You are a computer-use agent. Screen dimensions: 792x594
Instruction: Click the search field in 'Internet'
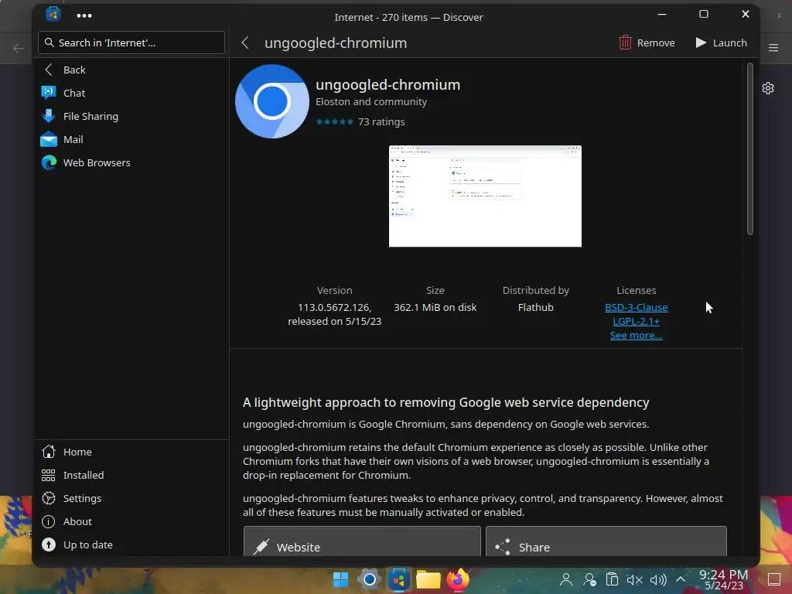point(131,43)
